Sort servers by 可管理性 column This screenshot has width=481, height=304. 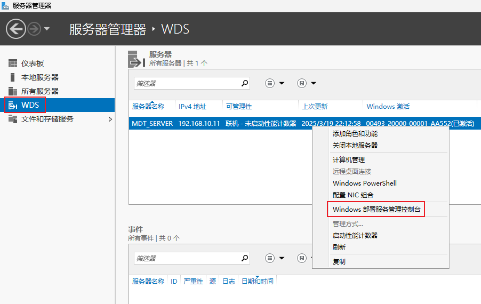(x=239, y=107)
